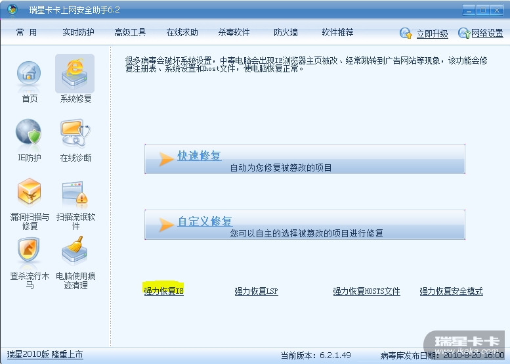
Task: Click the 病毒库发布日期 status text
Action: click(442, 355)
